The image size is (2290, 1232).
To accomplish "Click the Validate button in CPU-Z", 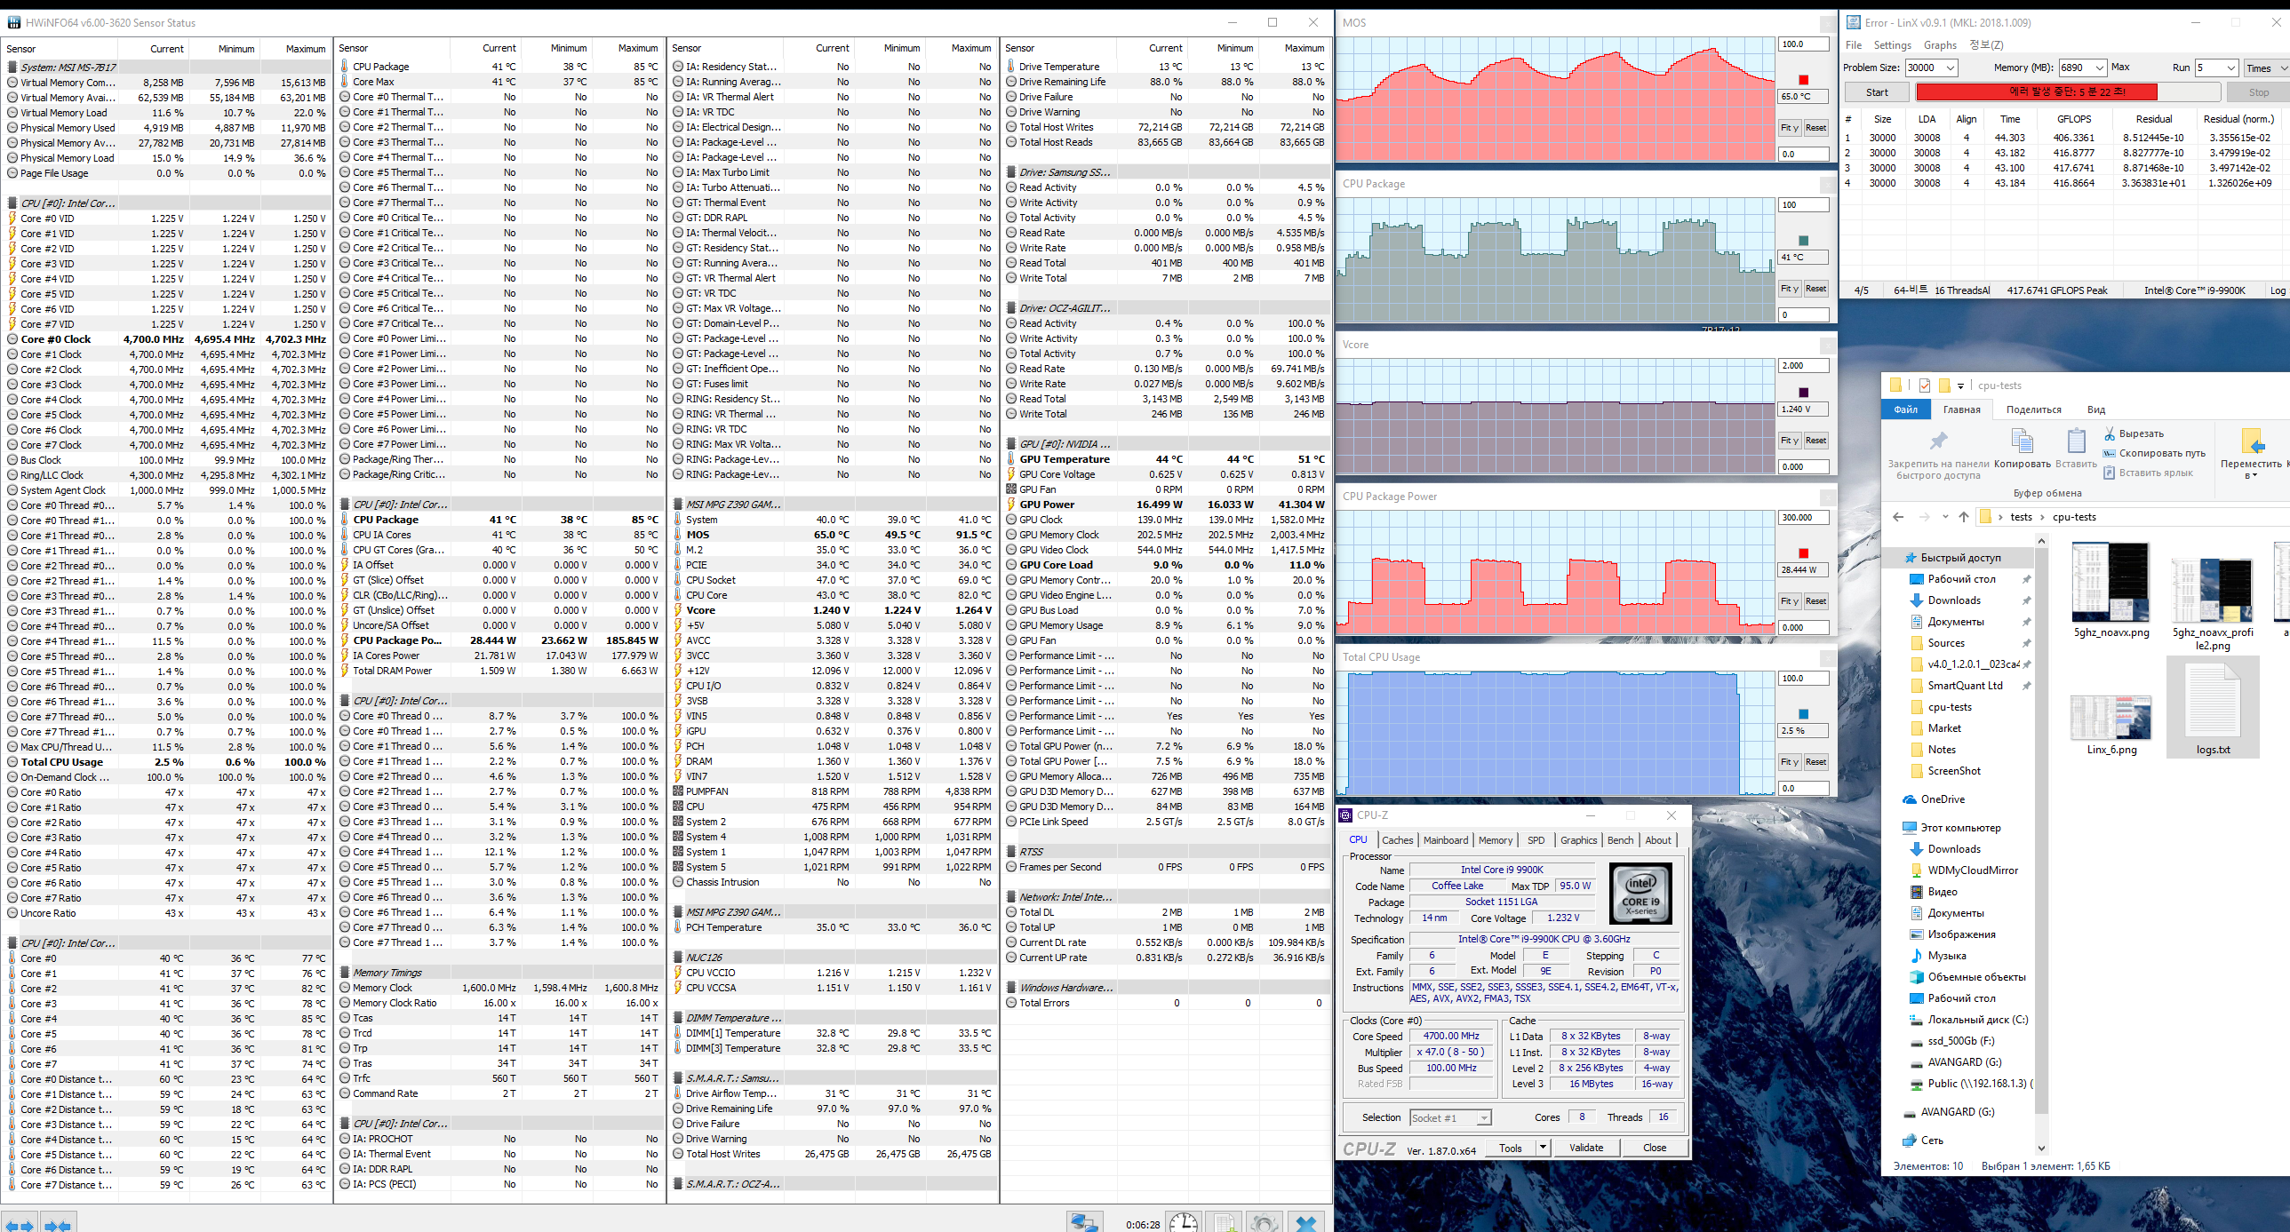I will click(1586, 1148).
